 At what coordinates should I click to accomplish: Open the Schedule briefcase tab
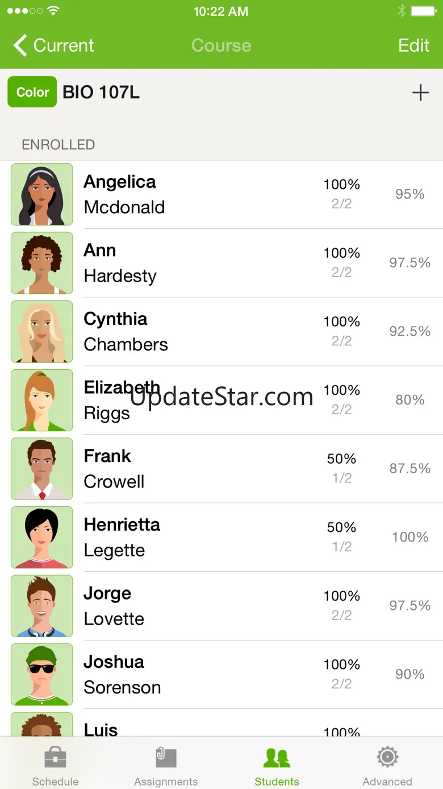click(x=55, y=765)
